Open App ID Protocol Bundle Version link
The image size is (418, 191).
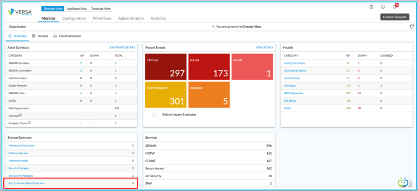pos(27,183)
